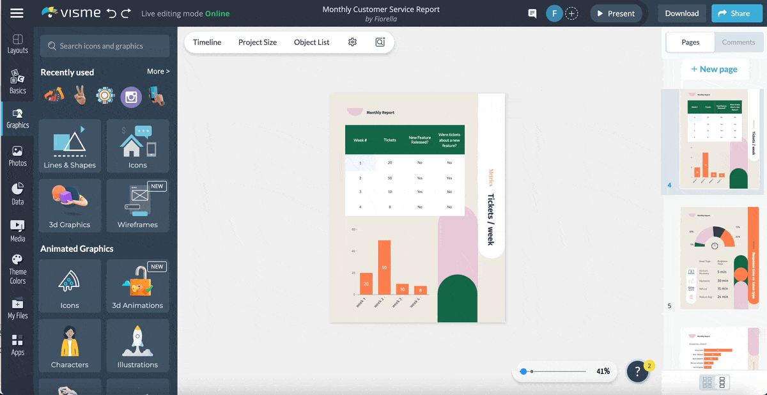This screenshot has height=395, width=767.
Task: Open canvas settings gear icon
Action: (x=352, y=42)
